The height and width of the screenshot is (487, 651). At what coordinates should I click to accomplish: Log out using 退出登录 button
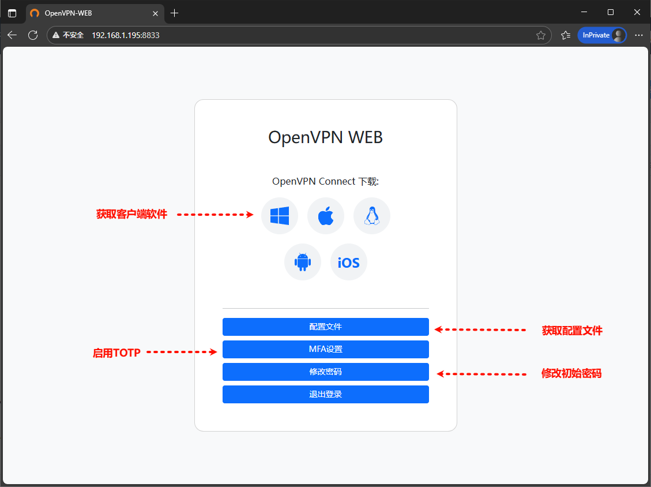point(325,394)
